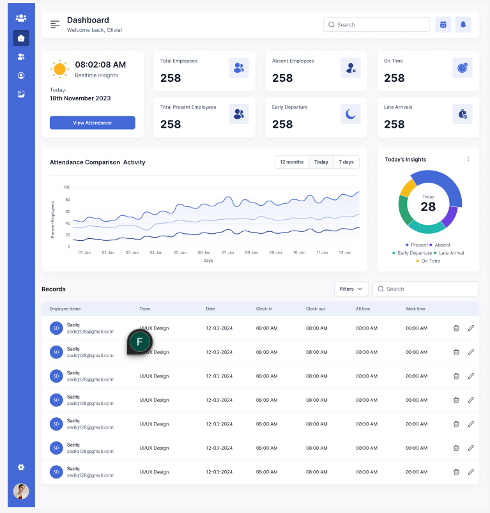Switch chart to Today view

click(321, 162)
